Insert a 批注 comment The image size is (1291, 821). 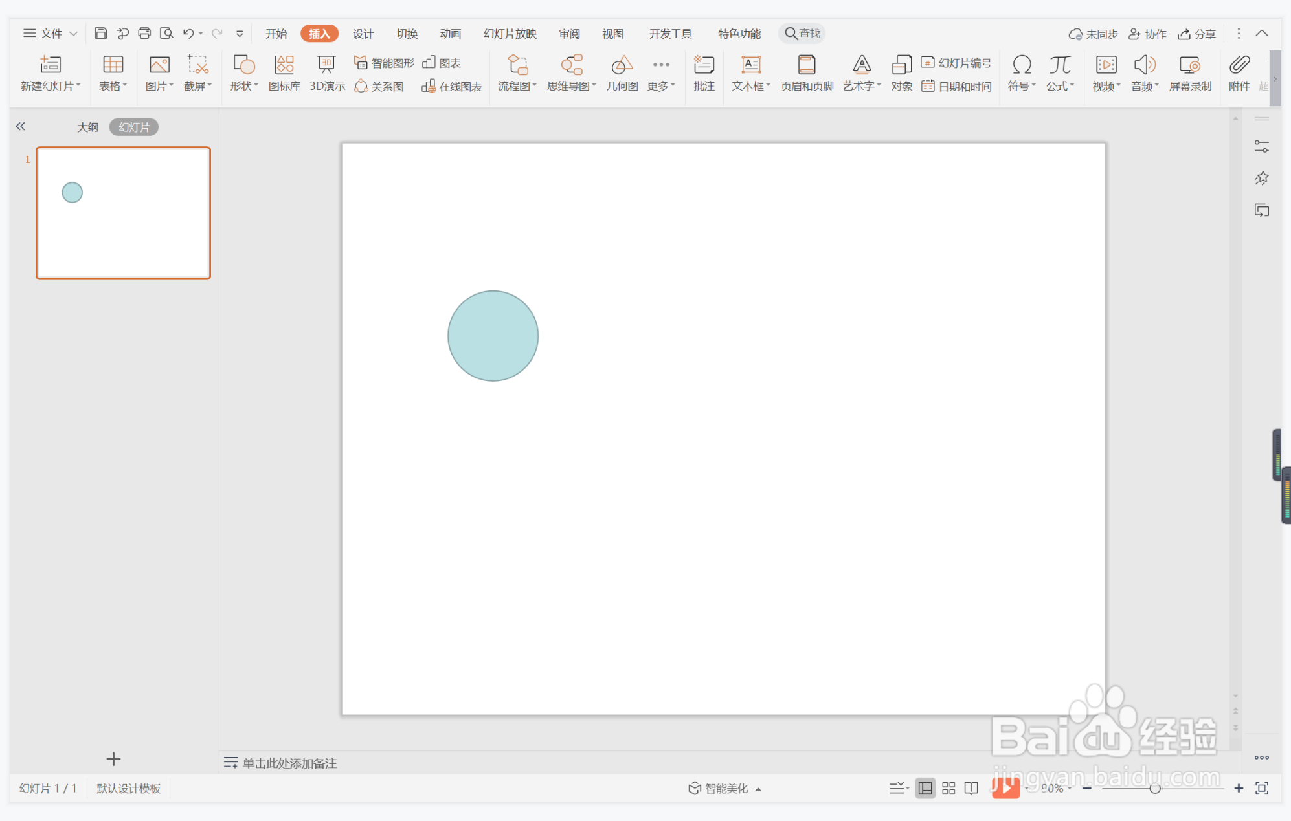tap(704, 72)
